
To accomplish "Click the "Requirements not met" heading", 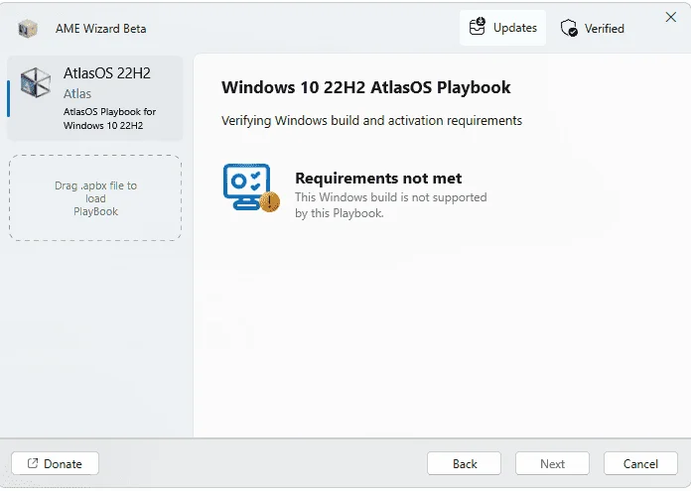I will pyautogui.click(x=378, y=179).
